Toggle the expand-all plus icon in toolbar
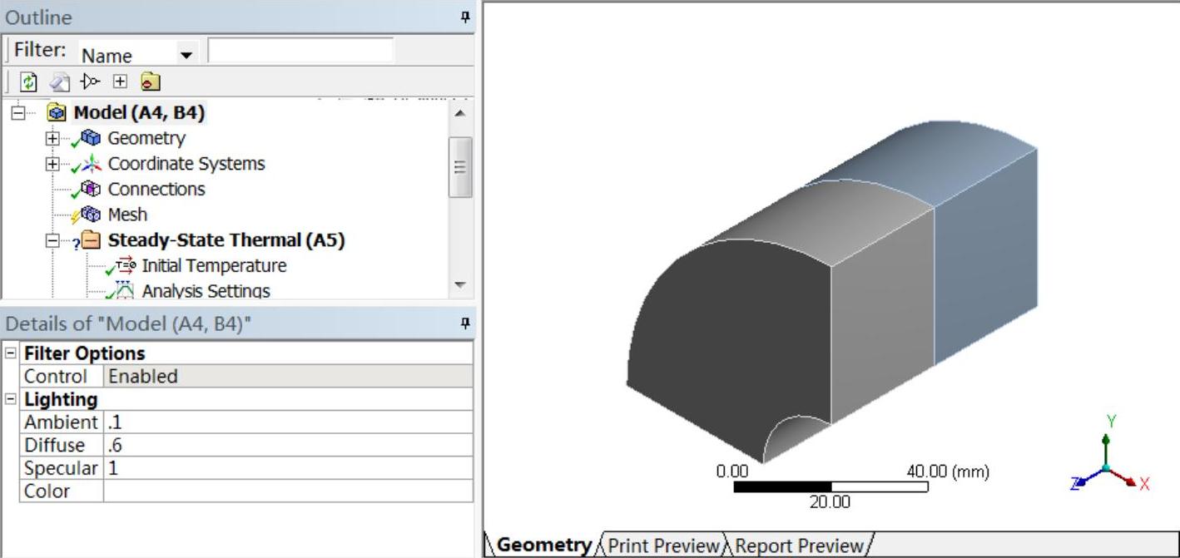 (120, 81)
